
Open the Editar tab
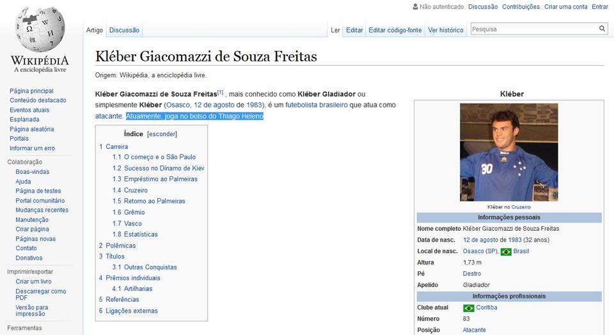[x=354, y=30]
